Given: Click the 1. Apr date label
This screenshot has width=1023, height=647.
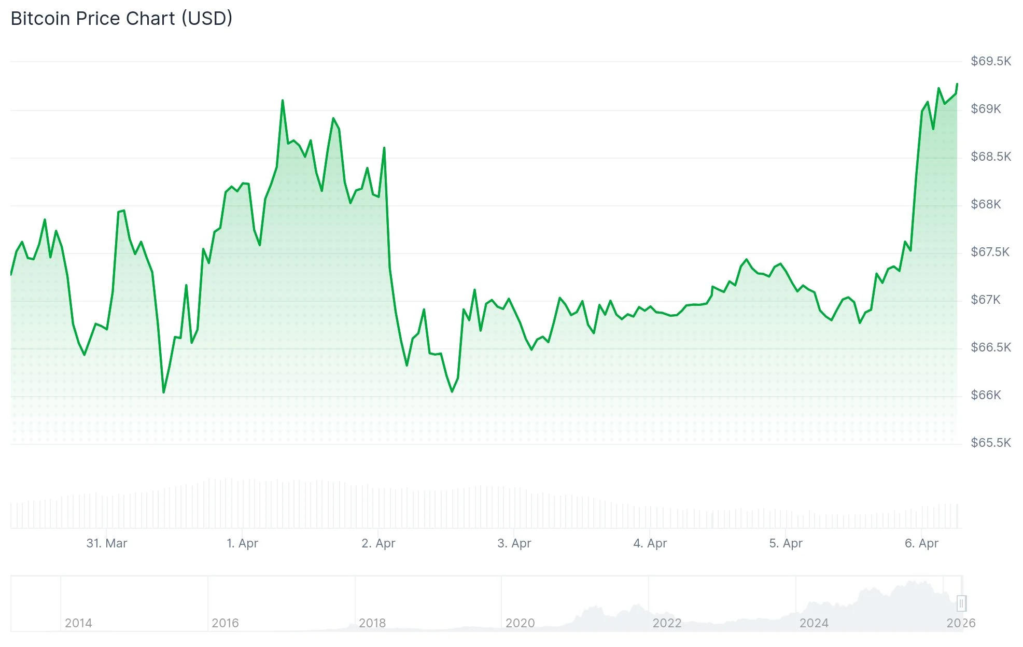Looking at the screenshot, I should pos(242,543).
